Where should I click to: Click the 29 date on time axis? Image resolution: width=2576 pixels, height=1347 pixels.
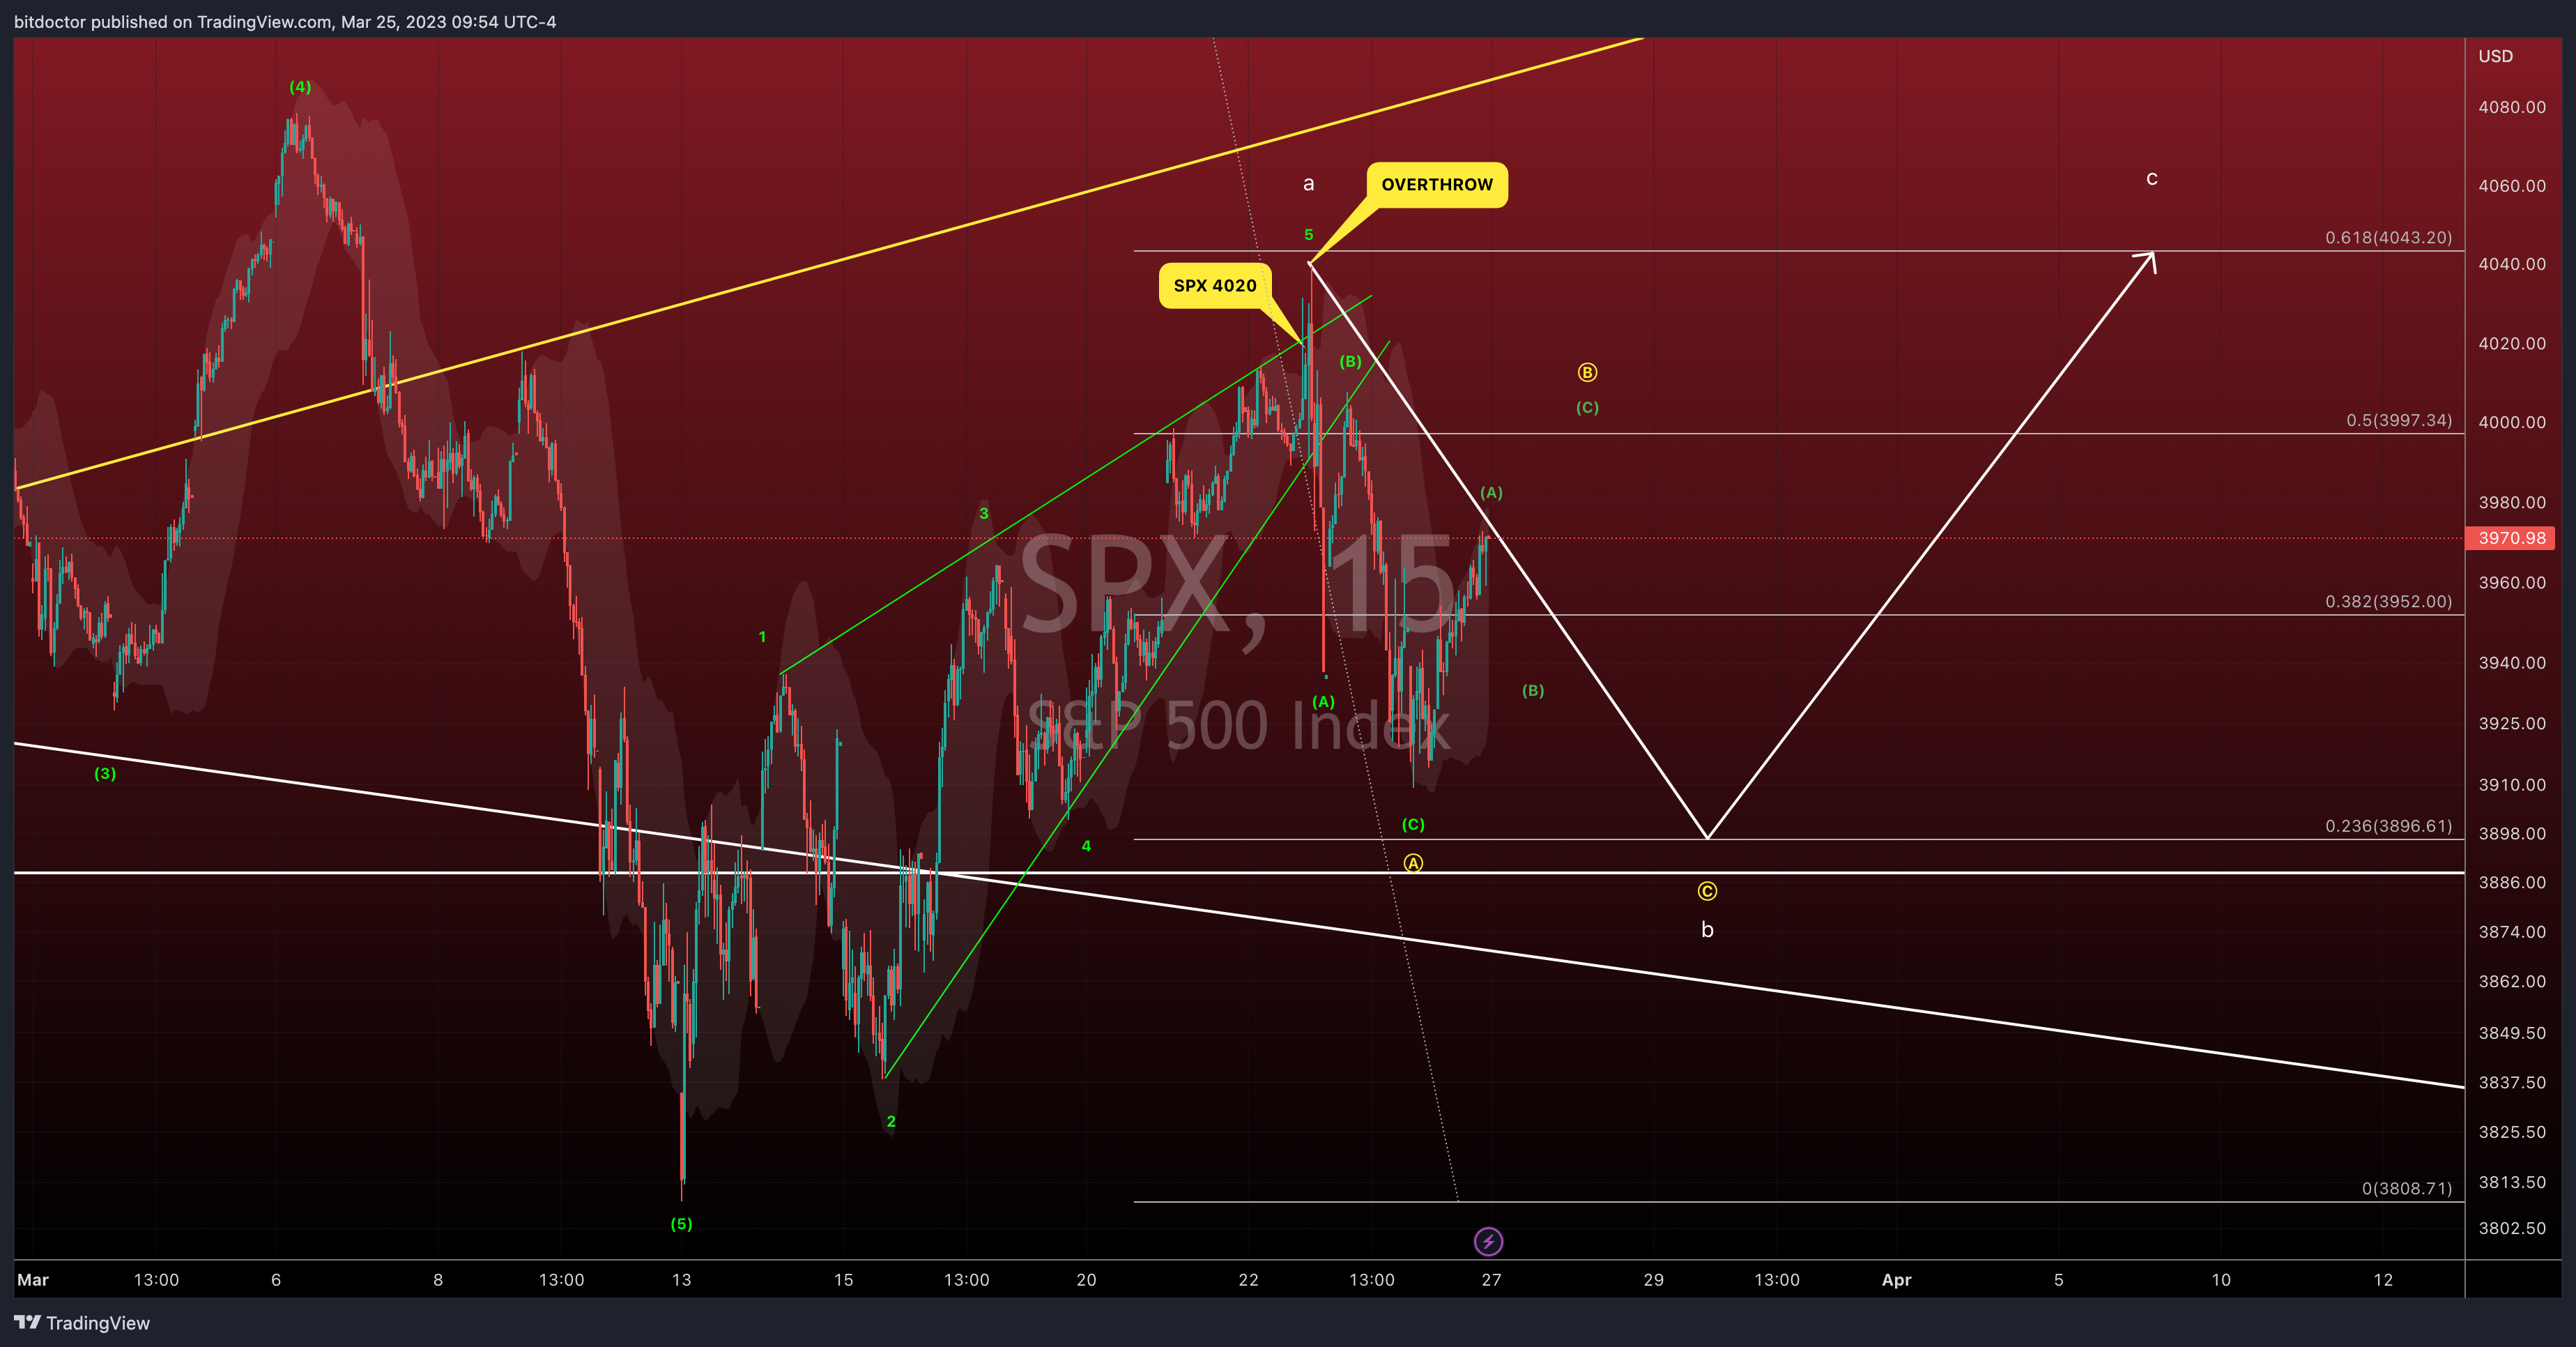(x=1654, y=1280)
